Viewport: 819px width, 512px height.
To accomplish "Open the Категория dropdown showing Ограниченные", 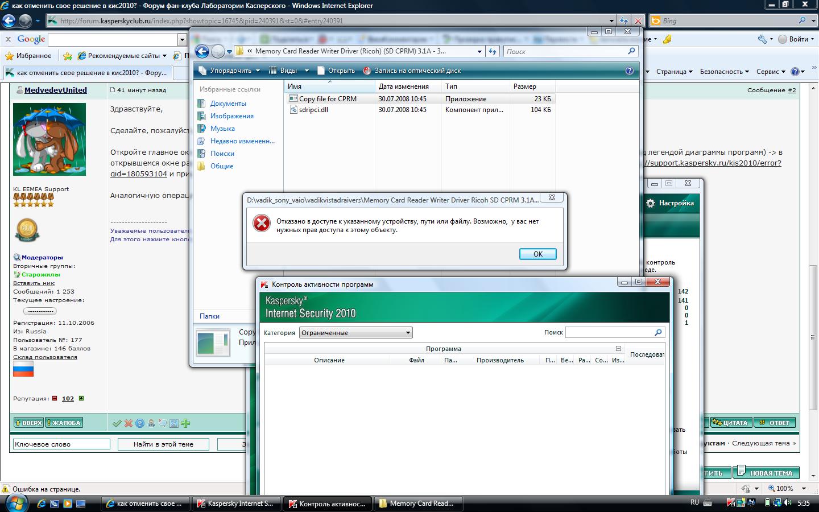I will pyautogui.click(x=355, y=333).
